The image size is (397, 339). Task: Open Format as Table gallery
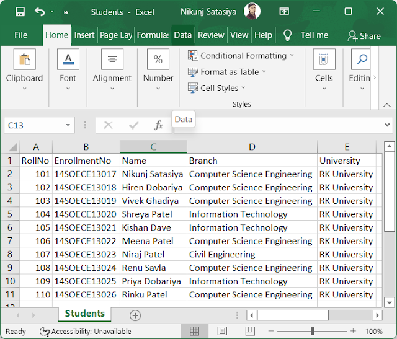pyautogui.click(x=227, y=72)
